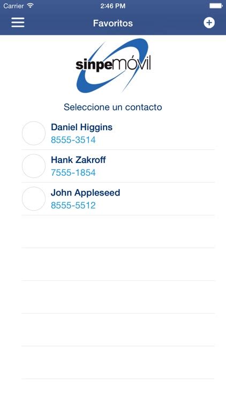Tap the Seleccione un contacto label

pyautogui.click(x=113, y=107)
